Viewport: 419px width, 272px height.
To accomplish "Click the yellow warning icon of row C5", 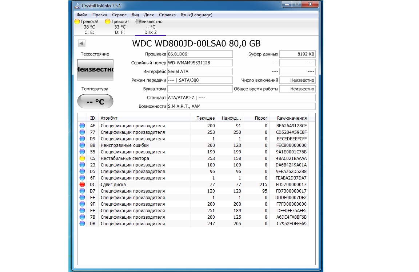I will [82, 158].
